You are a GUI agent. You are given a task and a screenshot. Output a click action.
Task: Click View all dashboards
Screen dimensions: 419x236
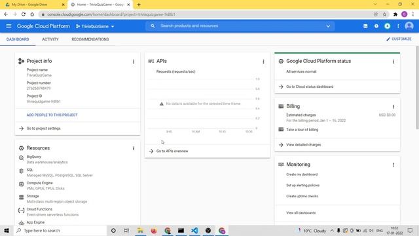[301, 212]
